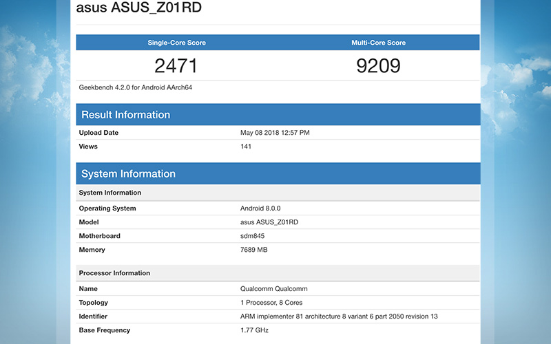Click the Processor Information subheader row
The width and height of the screenshot is (551, 344).
pos(278,273)
